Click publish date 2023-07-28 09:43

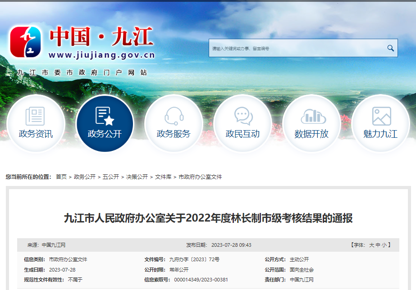[231, 245]
